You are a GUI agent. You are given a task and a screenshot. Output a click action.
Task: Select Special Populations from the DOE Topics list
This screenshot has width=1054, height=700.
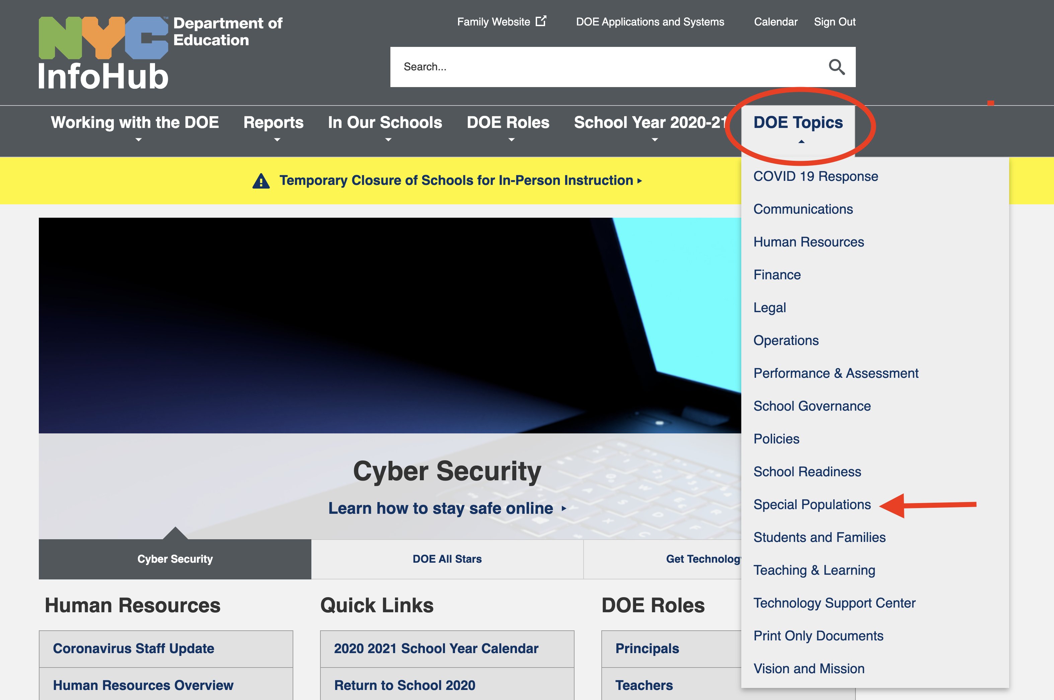click(812, 504)
